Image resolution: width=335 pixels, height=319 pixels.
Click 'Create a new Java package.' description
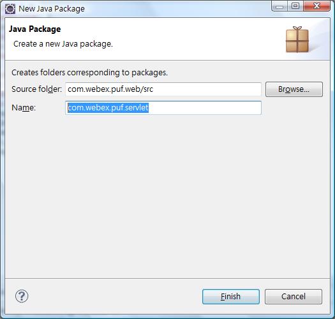(63, 44)
